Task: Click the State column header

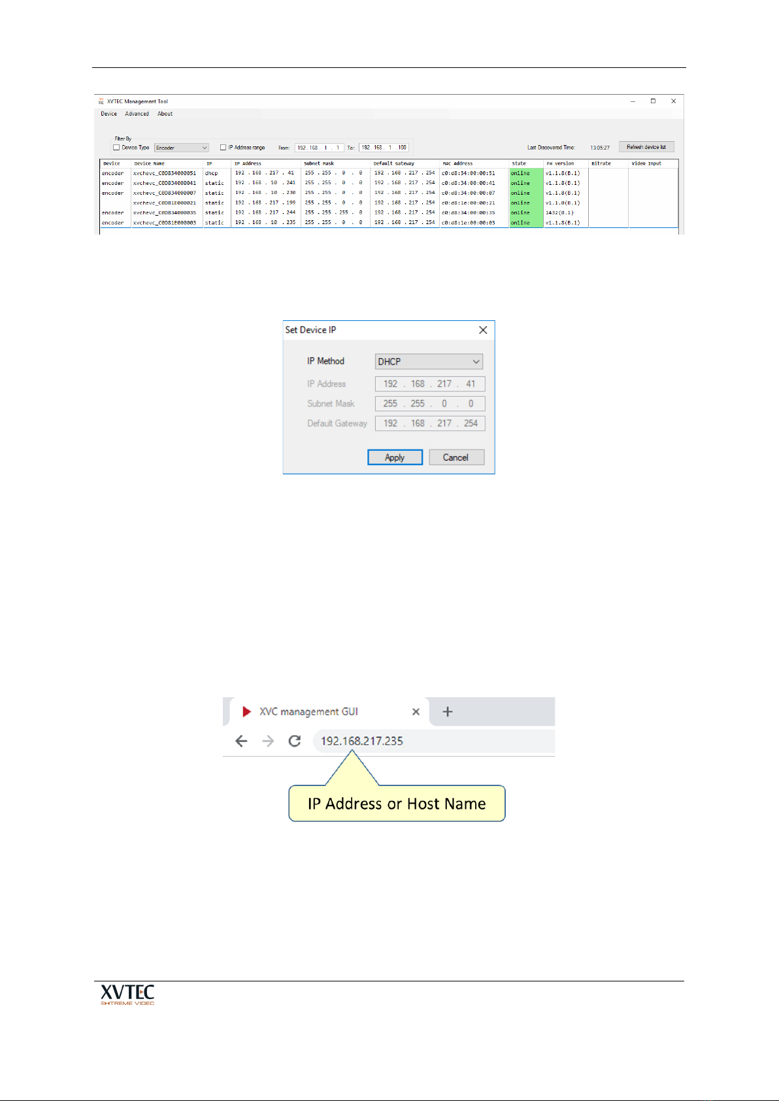Action: tap(526, 163)
